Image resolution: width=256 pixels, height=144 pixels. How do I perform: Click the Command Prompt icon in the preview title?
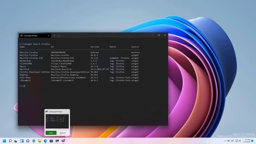click(46, 112)
